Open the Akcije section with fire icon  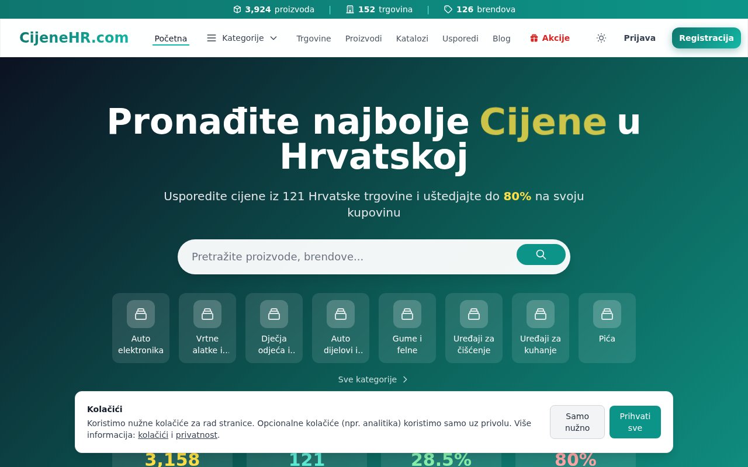tap(549, 38)
